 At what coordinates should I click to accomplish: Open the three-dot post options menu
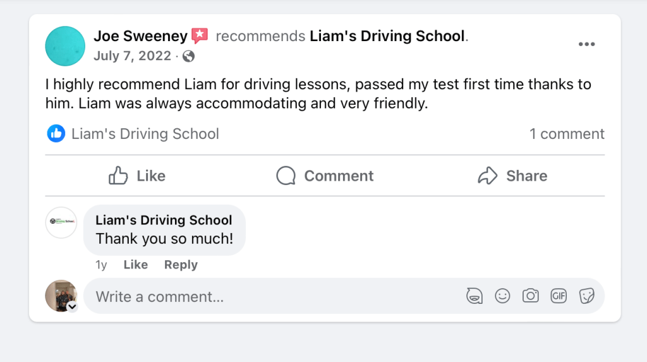[x=586, y=44]
